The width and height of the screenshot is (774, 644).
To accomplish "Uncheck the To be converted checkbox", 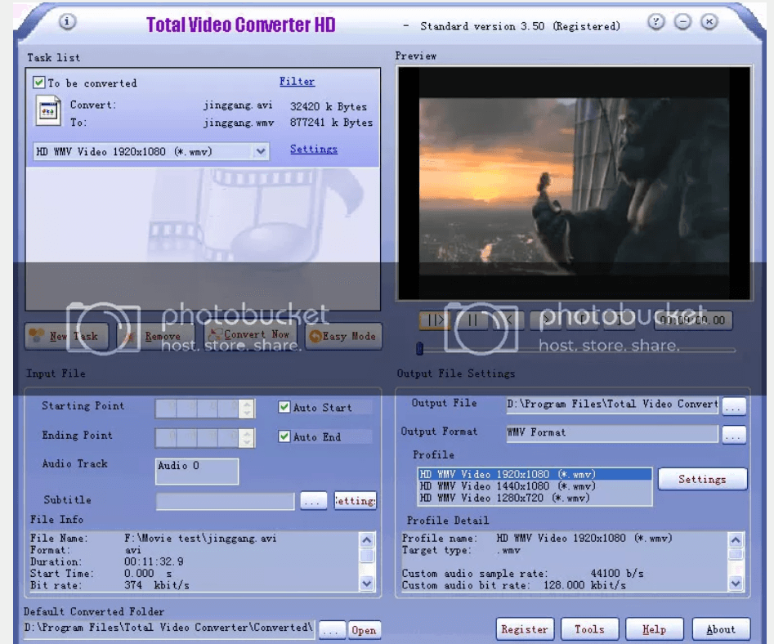I will tap(38, 83).
